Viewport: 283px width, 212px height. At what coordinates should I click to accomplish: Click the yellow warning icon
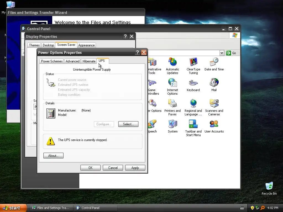[x=51, y=141]
